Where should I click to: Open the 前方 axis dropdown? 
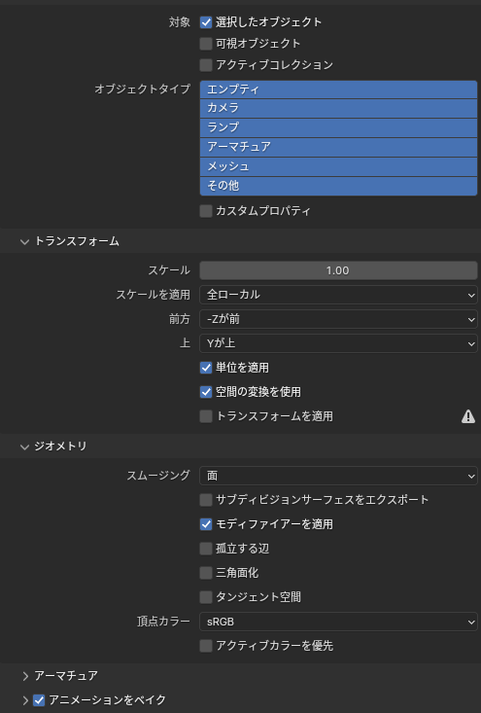(x=338, y=319)
